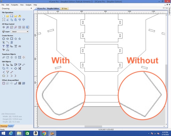Cut the selected objects with the scissors icon
Image resolution: width=171 pixels, height=136 pixels.
[7, 20]
